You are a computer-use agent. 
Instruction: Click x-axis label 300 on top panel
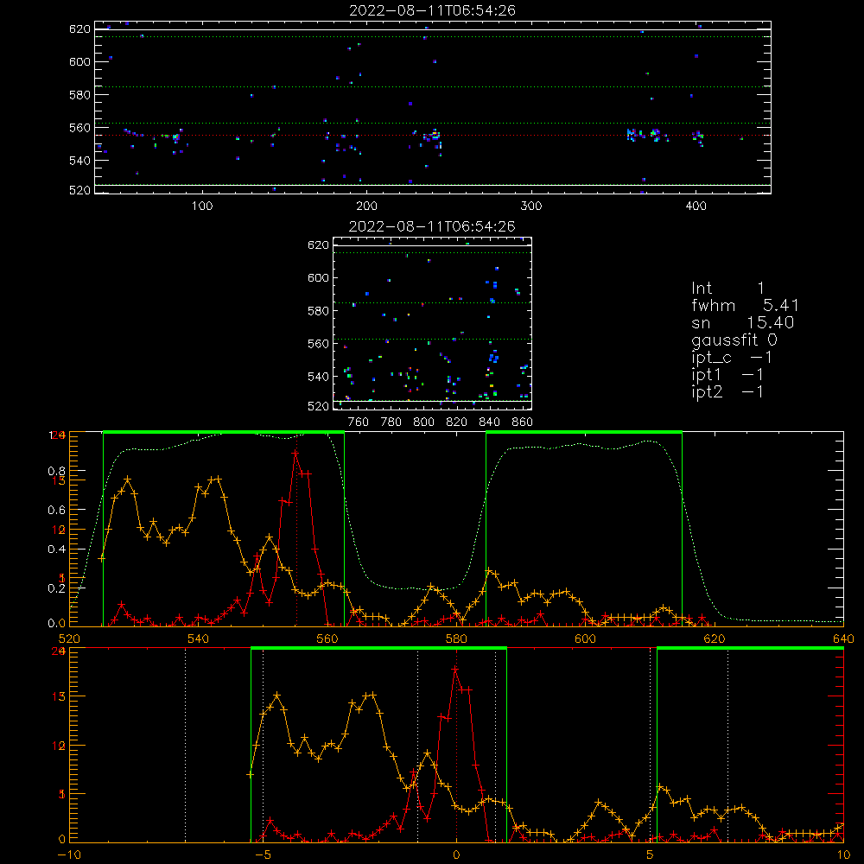click(531, 206)
